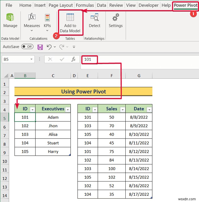Select column B header
The width and height of the screenshot is (199, 202).
(x=25, y=76)
